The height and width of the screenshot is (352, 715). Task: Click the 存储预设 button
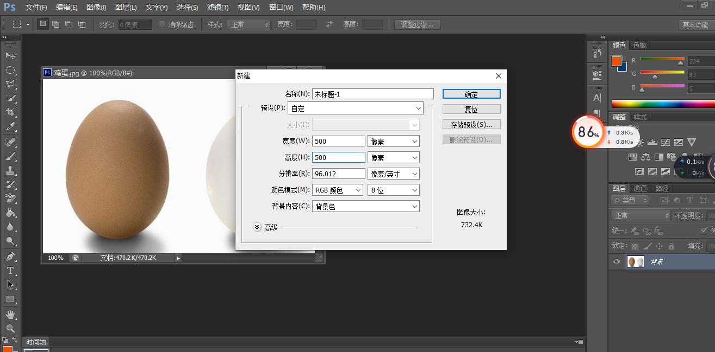(471, 124)
